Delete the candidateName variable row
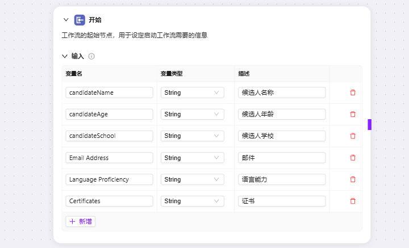This screenshot has height=248, width=409. [353, 93]
